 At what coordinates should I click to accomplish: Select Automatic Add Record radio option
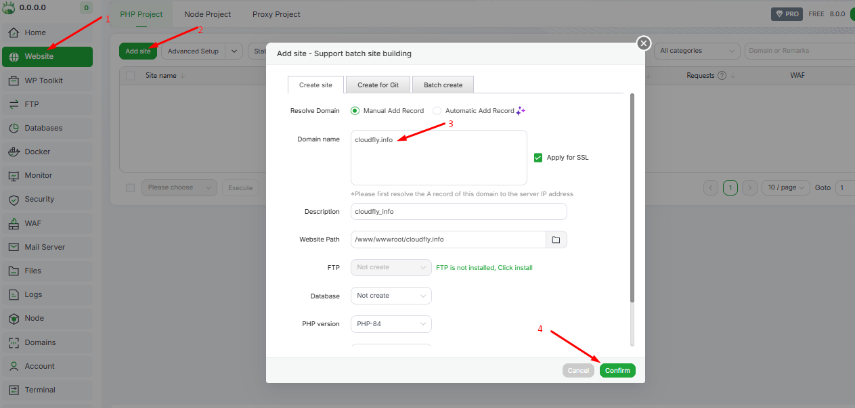[437, 111]
